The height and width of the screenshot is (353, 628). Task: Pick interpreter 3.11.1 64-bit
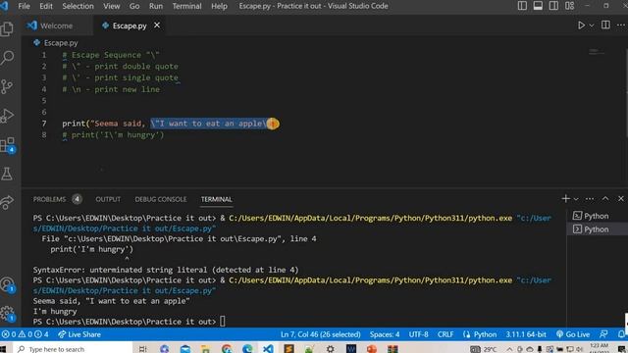[526, 334]
